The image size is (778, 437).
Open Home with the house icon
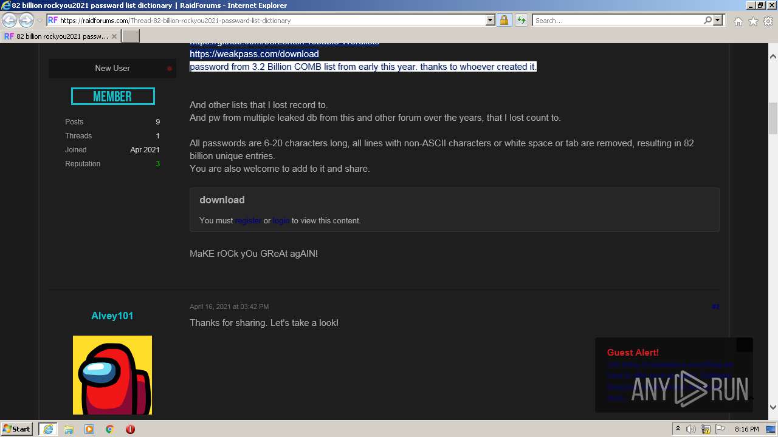pyautogui.click(x=738, y=21)
